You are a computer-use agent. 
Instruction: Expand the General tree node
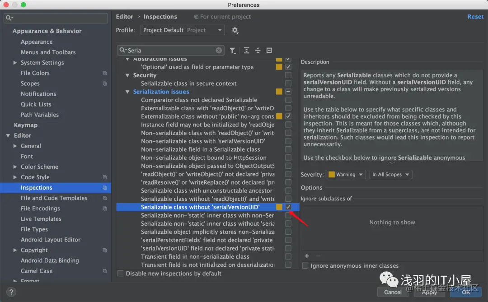pyautogui.click(x=15, y=146)
